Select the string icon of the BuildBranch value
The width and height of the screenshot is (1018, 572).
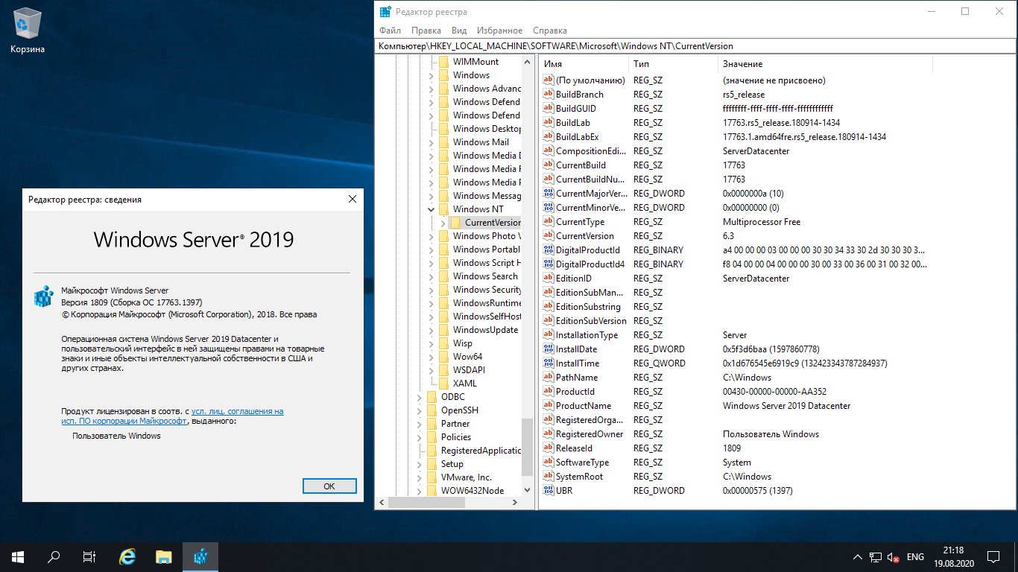[x=548, y=95]
